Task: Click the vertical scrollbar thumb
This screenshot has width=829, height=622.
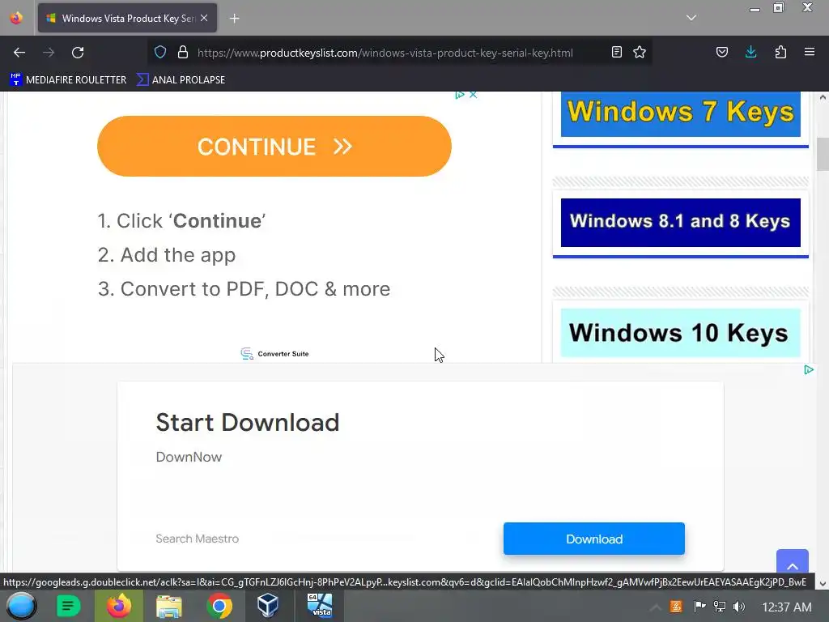Action: point(823,154)
